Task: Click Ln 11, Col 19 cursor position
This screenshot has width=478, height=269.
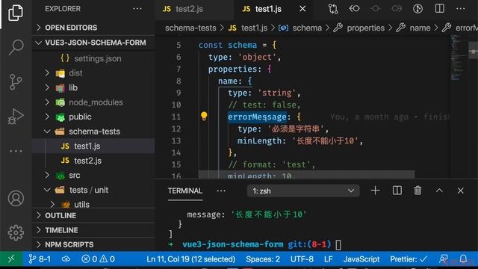Action: [x=191, y=259]
